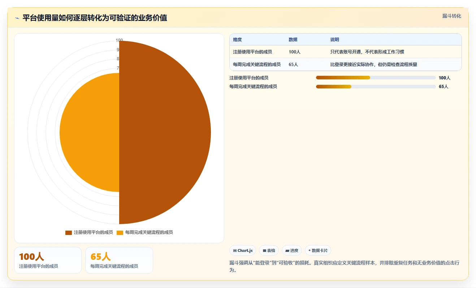
Task: Select the 进度 tag chip
Action: pos(292,250)
